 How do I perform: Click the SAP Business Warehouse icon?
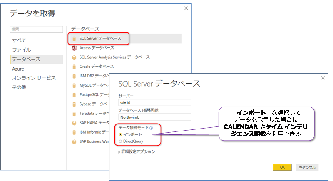click(x=74, y=142)
